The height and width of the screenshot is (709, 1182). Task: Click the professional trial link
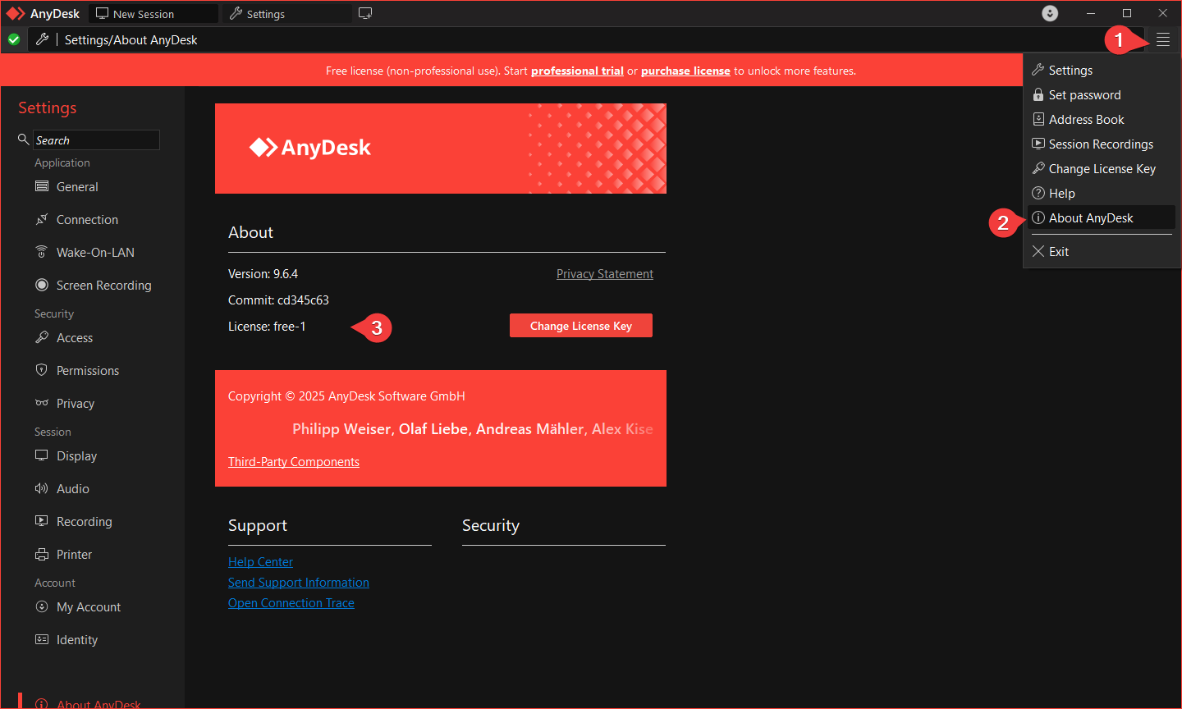[577, 71]
